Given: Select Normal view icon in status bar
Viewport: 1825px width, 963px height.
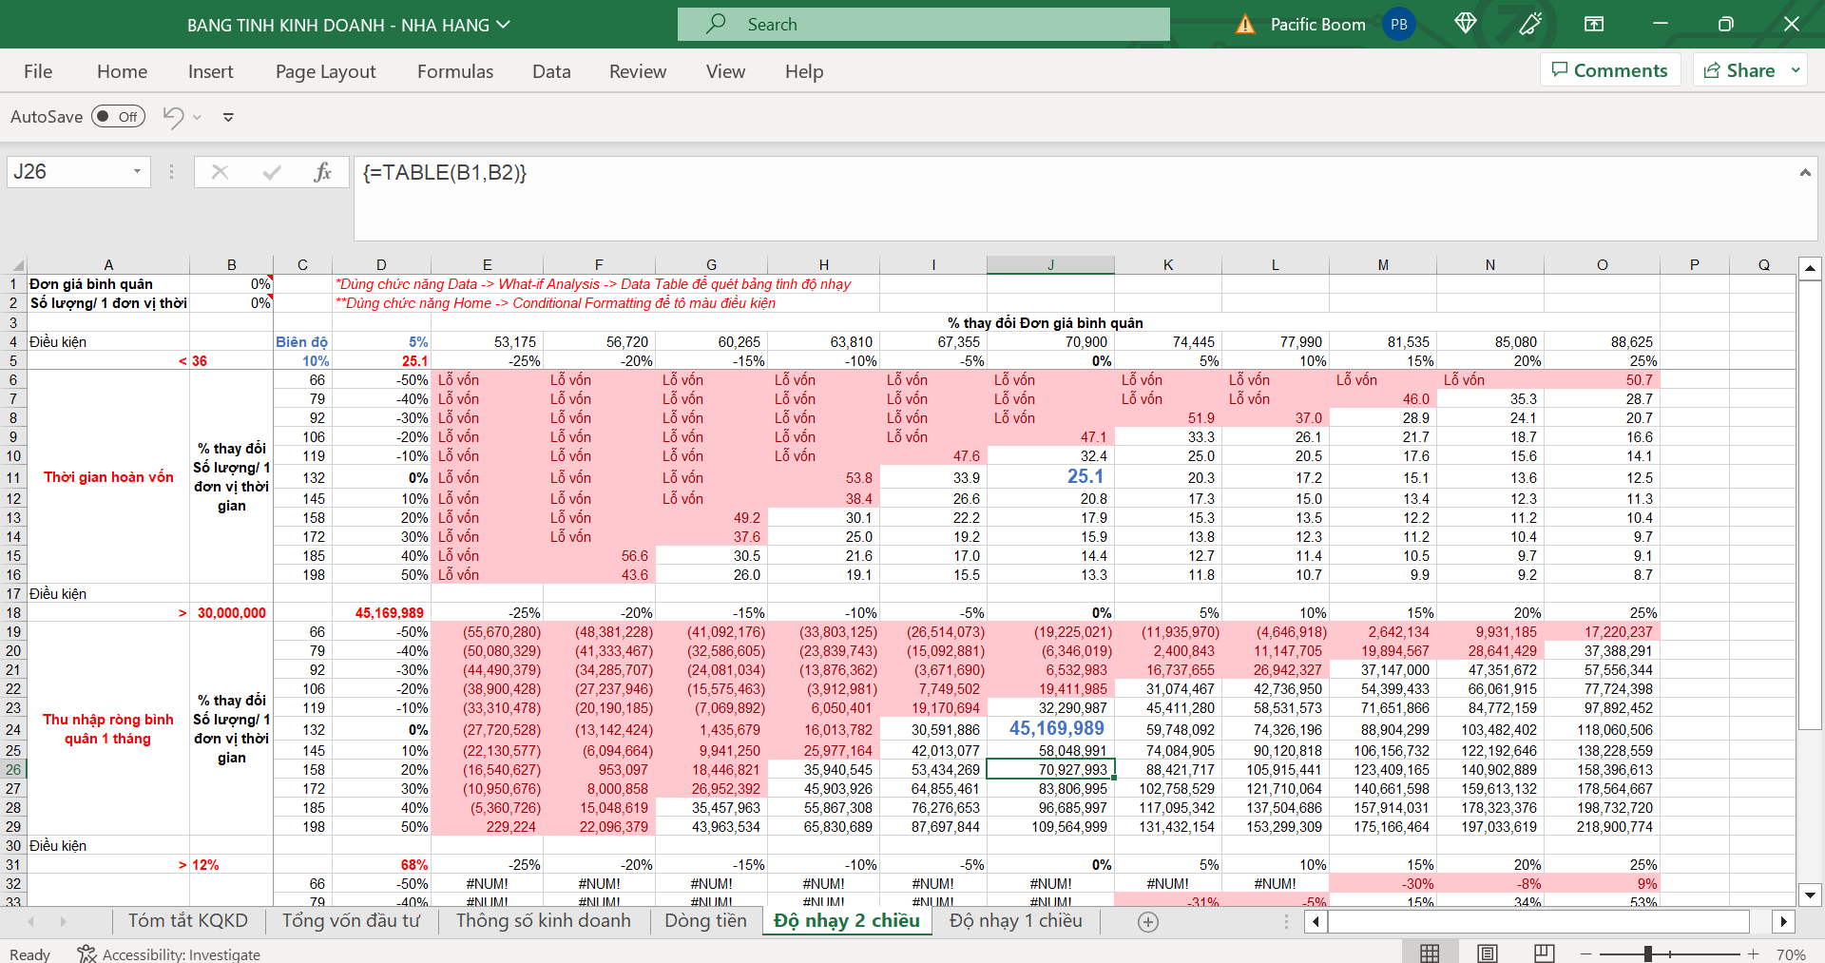Looking at the screenshot, I should coord(1430,953).
